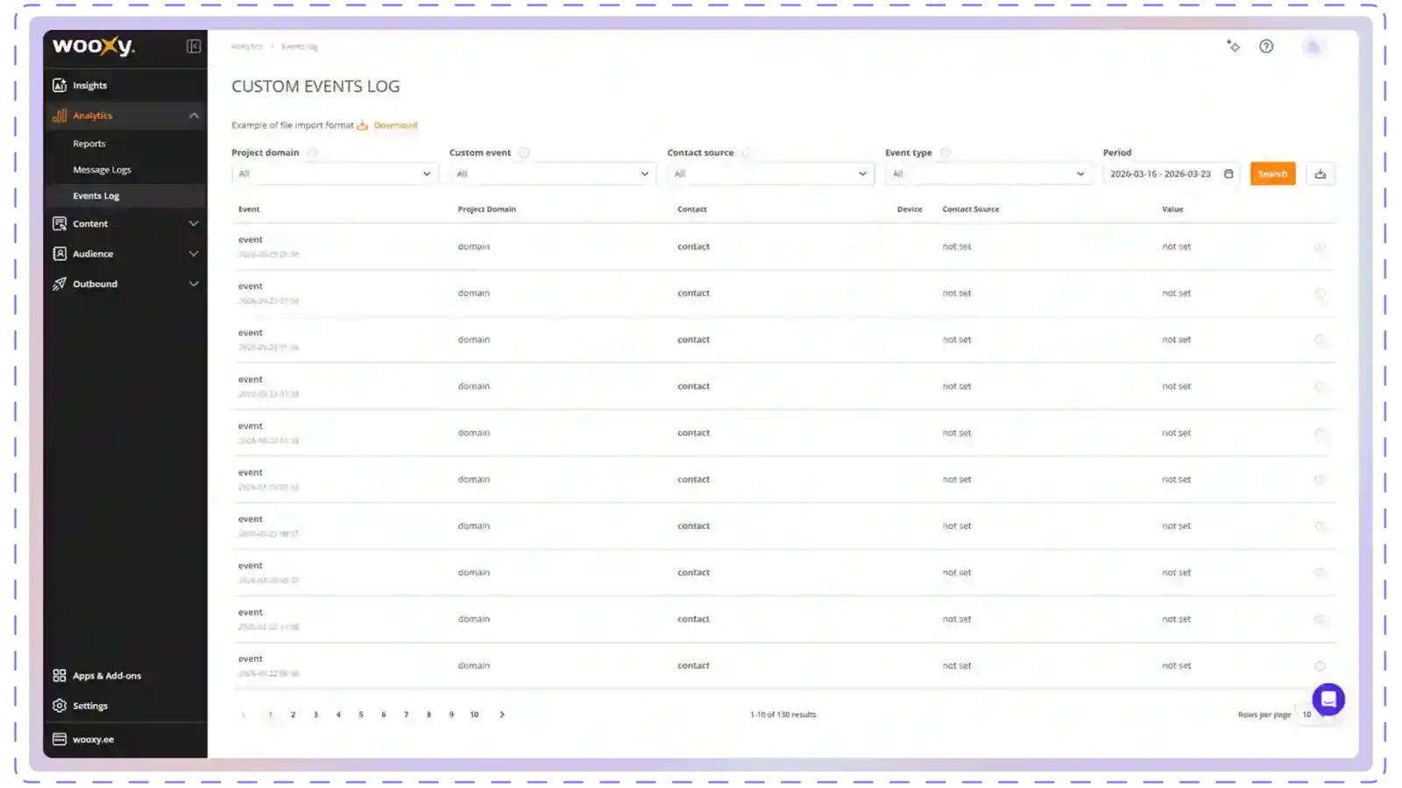Open the user avatar profile icon
Viewport: 1402px width, 788px height.
(1313, 46)
